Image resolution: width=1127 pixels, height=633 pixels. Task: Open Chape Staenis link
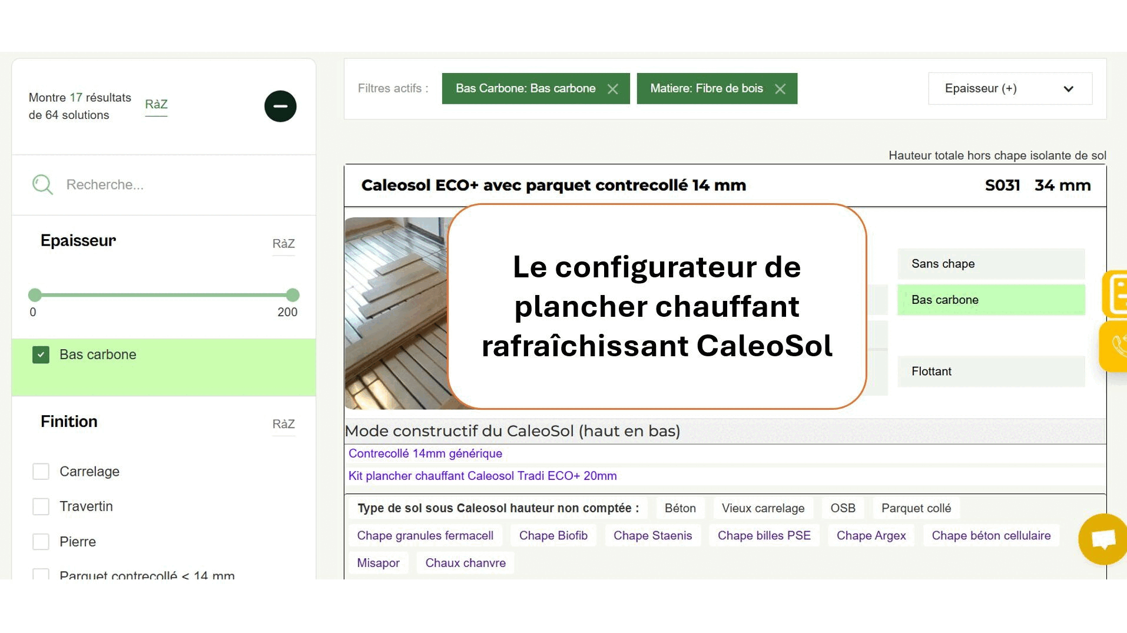pos(652,536)
